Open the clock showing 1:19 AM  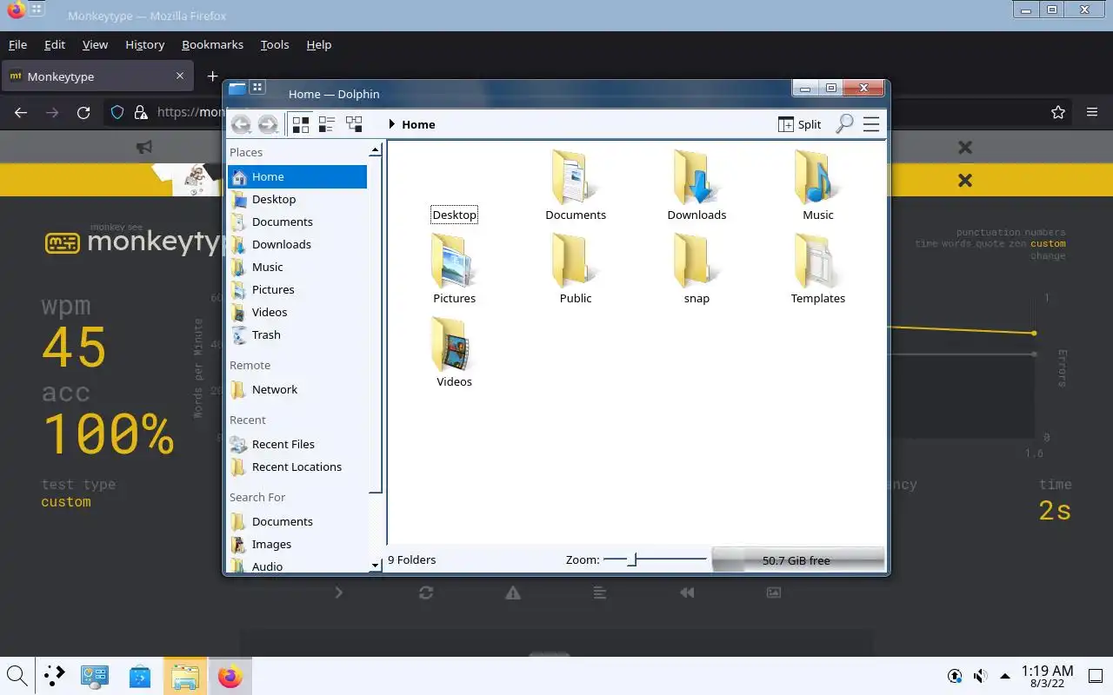tap(1047, 676)
